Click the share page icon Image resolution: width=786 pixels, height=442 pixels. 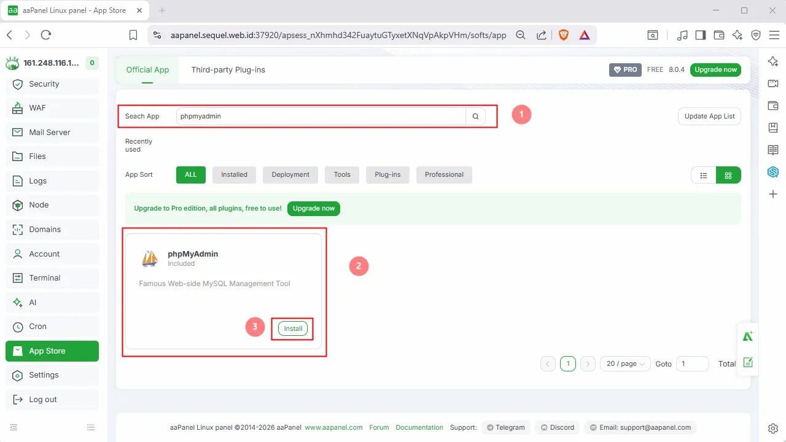pyautogui.click(x=542, y=35)
